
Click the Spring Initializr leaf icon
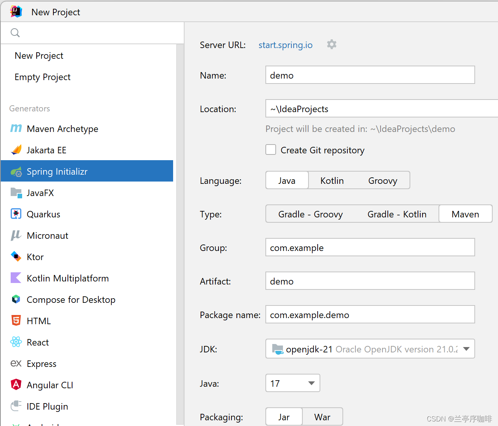(16, 172)
